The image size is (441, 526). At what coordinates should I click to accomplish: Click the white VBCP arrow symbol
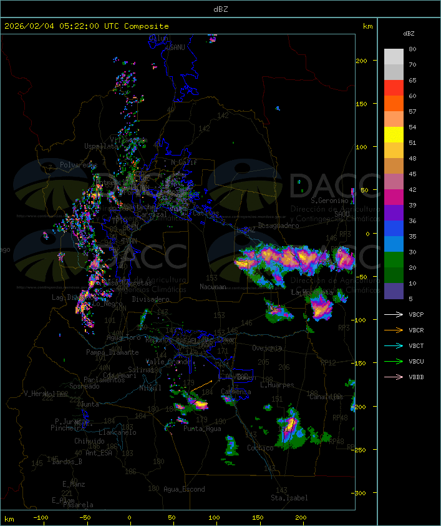[394, 314]
